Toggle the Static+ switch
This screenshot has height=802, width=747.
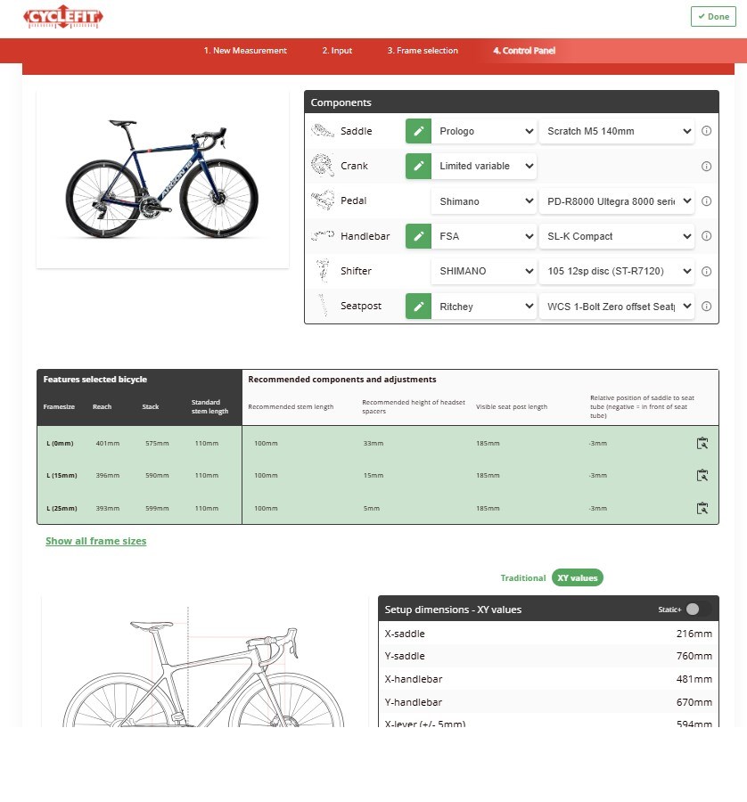[x=698, y=610]
